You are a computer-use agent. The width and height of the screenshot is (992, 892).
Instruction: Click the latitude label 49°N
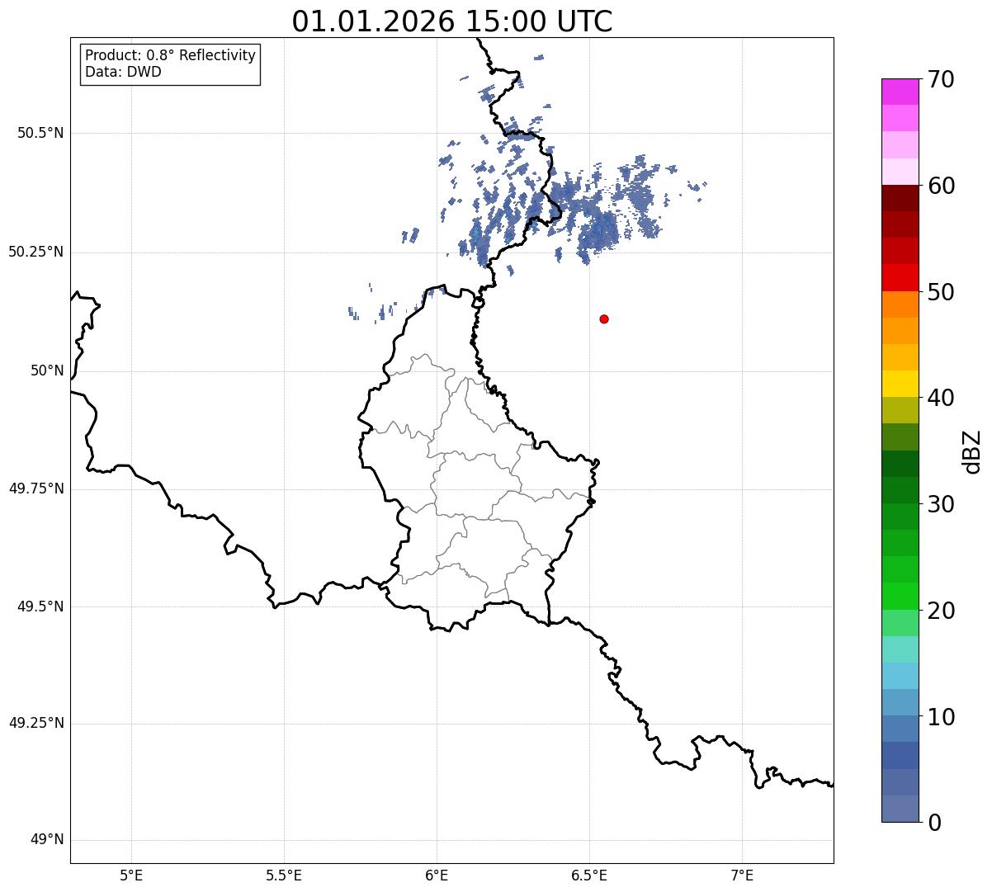click(47, 840)
